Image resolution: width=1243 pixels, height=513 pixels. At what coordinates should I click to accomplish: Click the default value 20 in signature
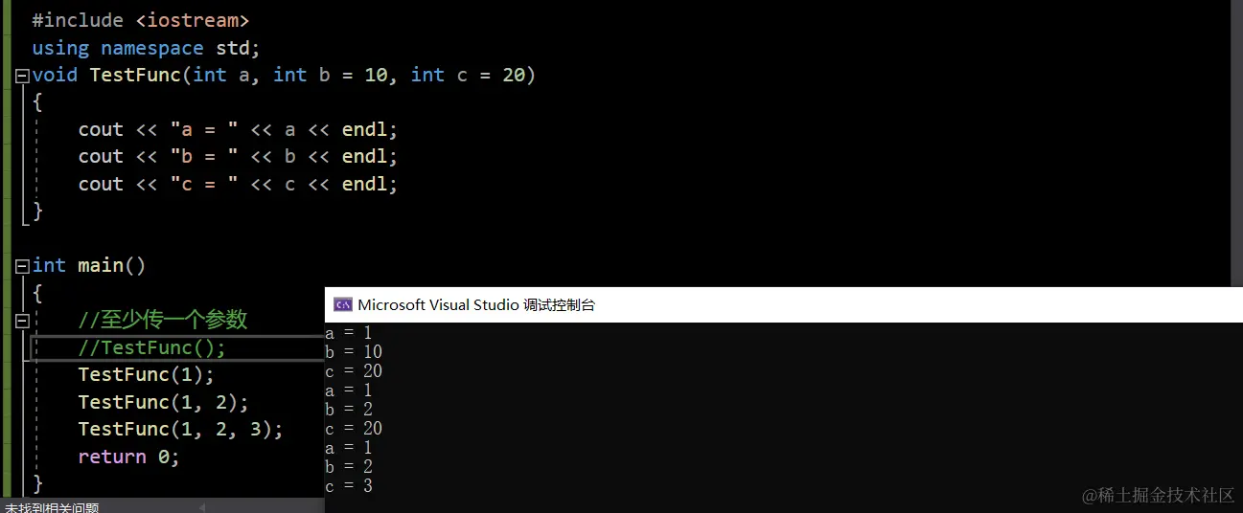point(514,75)
